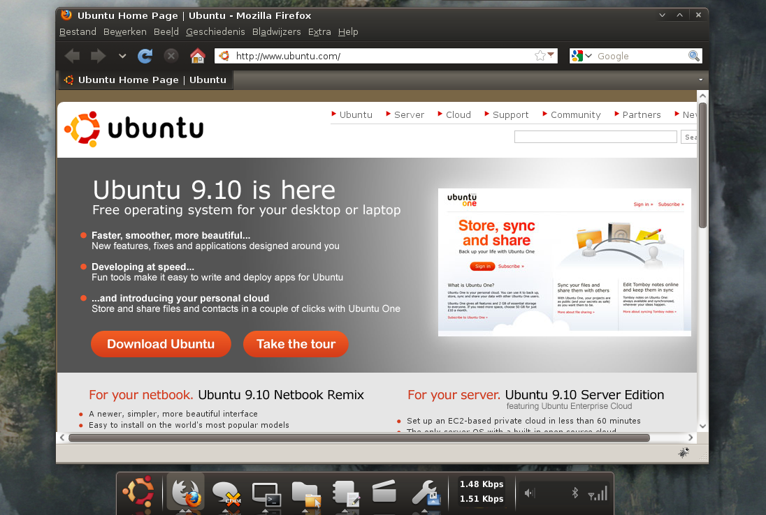Screen dimensions: 766x515
Task: Go forward with the Forward arrow
Action: tap(98, 56)
